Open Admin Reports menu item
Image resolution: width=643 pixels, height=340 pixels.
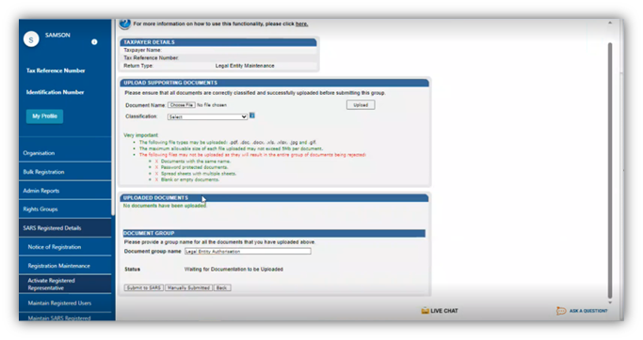click(65, 191)
